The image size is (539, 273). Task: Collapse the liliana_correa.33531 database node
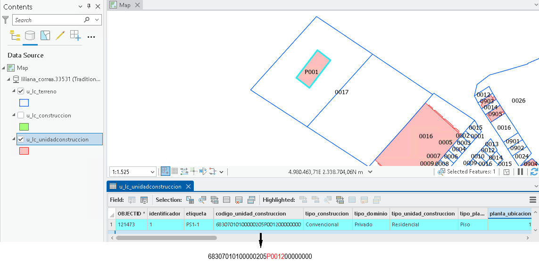pos(9,79)
